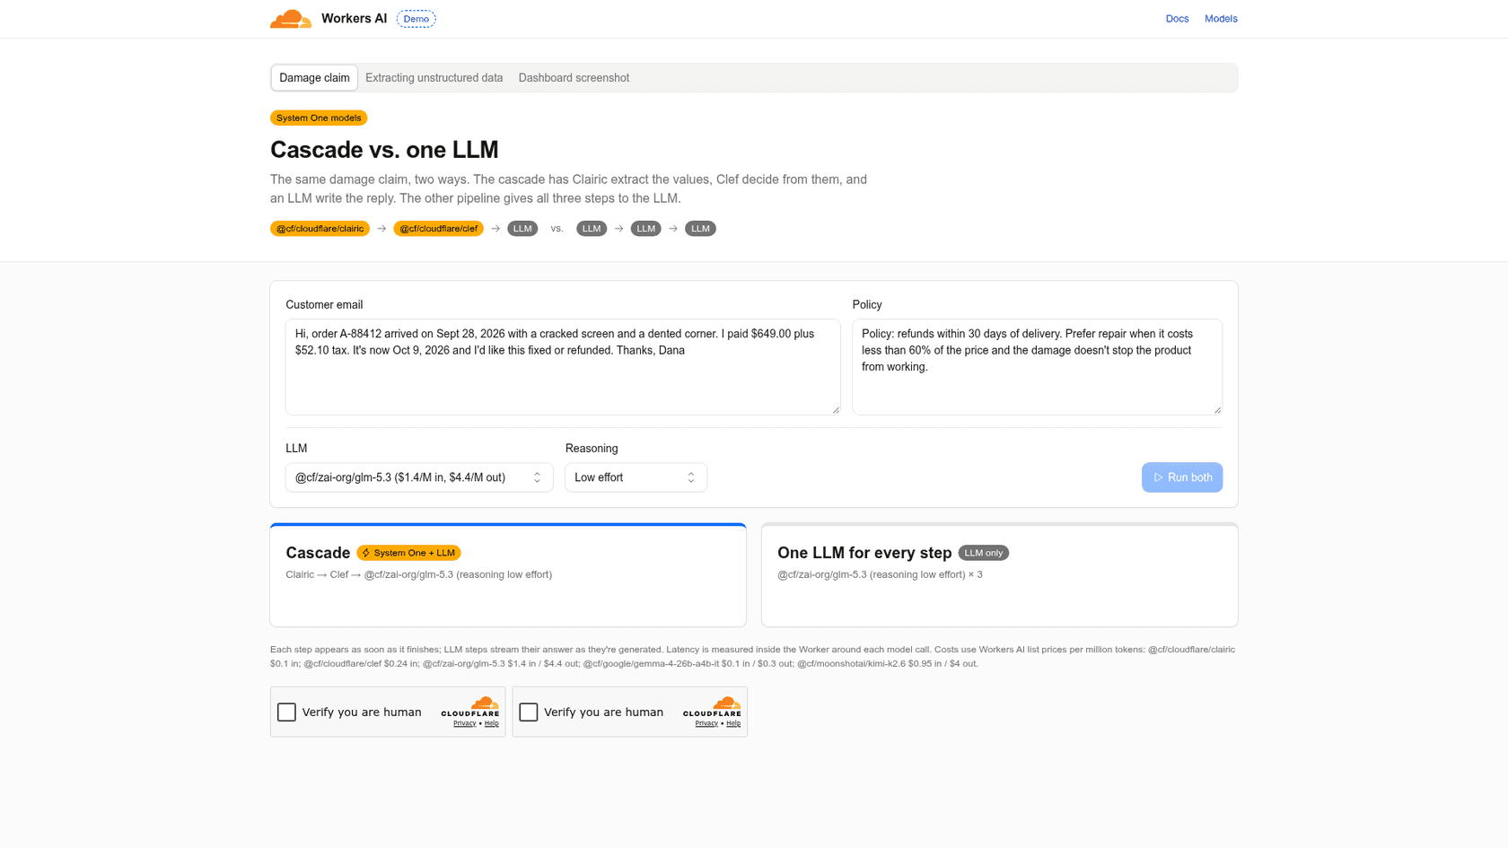The height and width of the screenshot is (848, 1508).
Task: Open the Models link
Action: click(1221, 19)
